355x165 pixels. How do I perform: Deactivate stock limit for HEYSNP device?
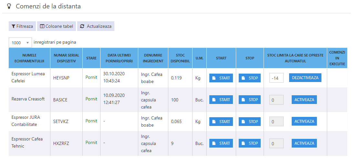point(305,77)
